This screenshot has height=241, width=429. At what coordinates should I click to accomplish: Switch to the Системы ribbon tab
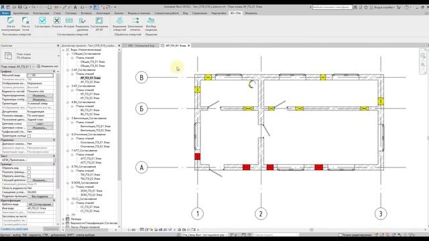point(71,13)
